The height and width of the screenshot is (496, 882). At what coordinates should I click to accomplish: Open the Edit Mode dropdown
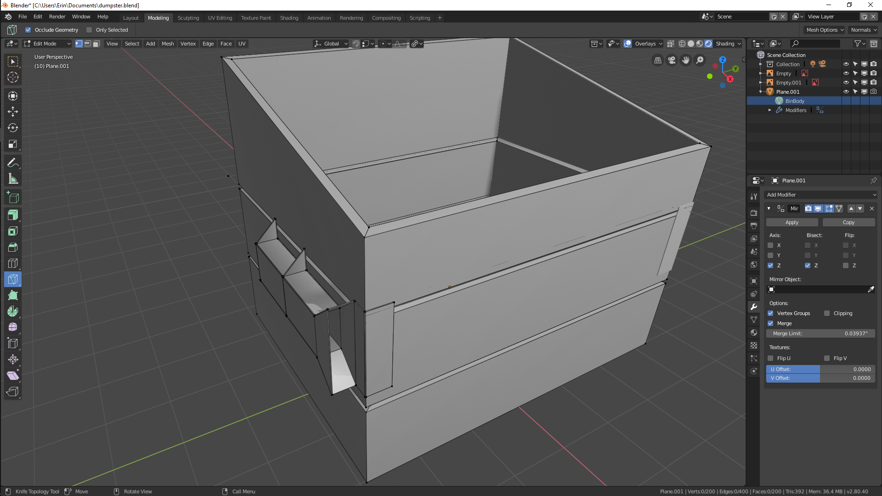(x=47, y=44)
